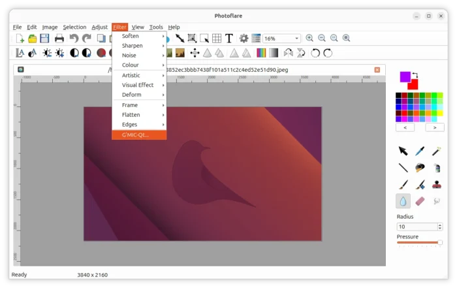Image resolution: width=457 pixels, height=288 pixels.
Task: Click the four-dot gamma adjustment icon
Action: (195, 53)
